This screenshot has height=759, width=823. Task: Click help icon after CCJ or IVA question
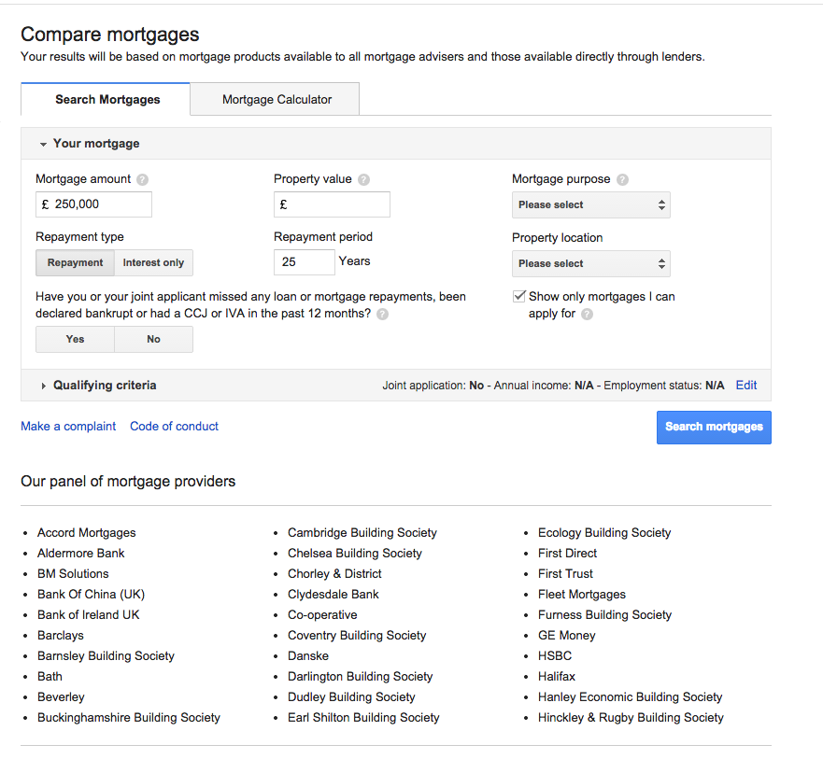[382, 315]
